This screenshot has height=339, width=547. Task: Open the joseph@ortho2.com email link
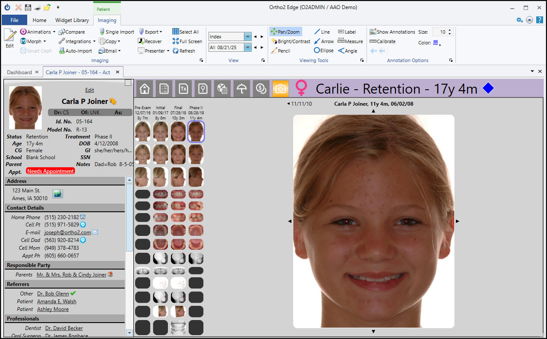coord(67,232)
